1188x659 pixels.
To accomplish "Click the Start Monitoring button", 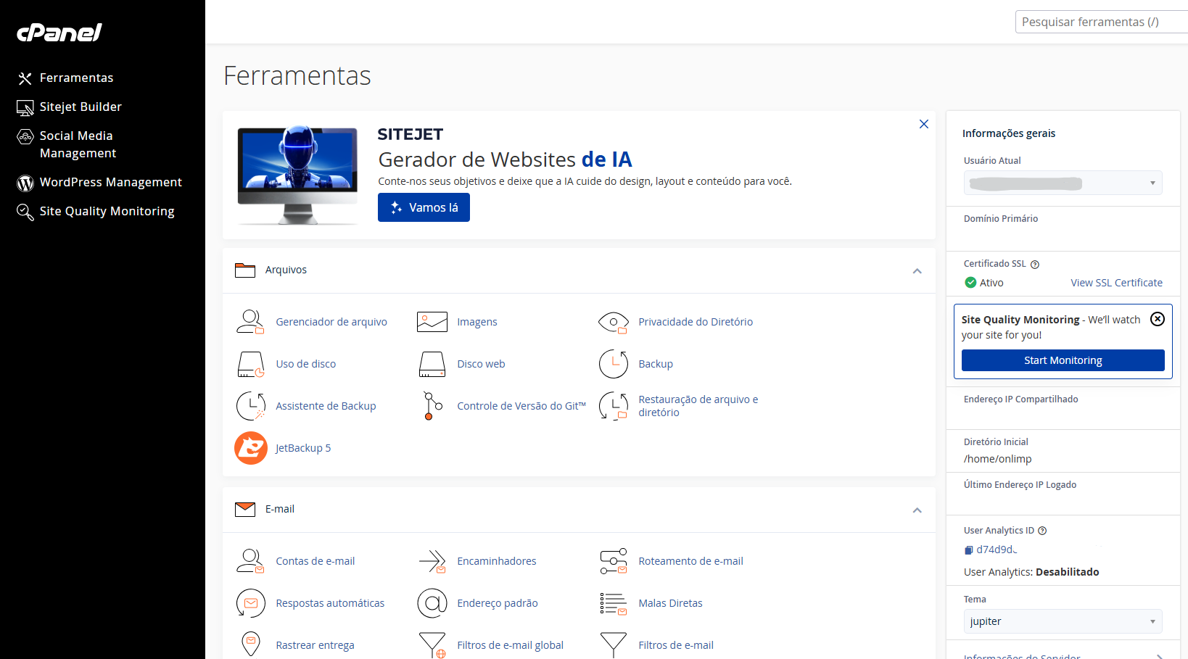I will tap(1063, 360).
